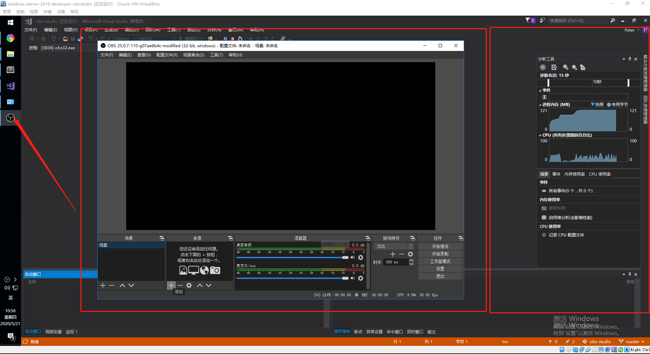The image size is (650, 354).
Task: Switch to Call Stack tab at bottom
Action: [342, 332]
